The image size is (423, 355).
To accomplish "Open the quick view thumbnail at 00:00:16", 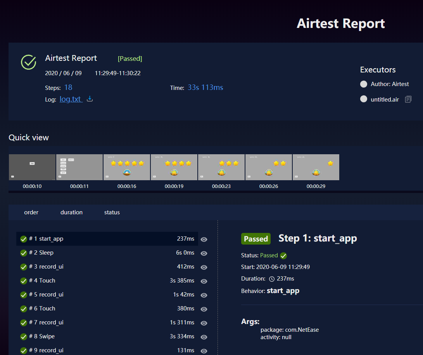I will coord(127,167).
